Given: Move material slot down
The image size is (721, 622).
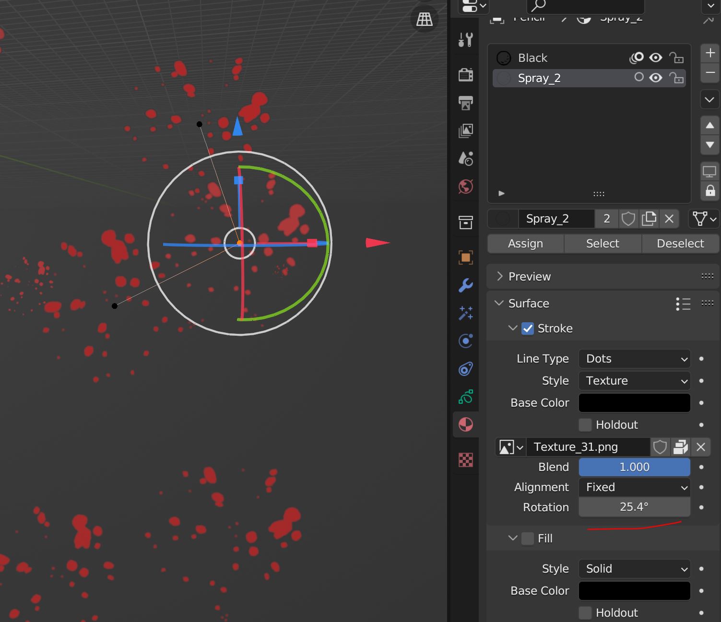Looking at the screenshot, I should pyautogui.click(x=710, y=145).
